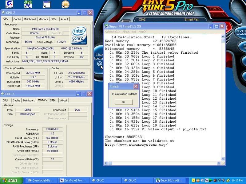The width and height of the screenshot is (246, 184).
Task: Click the Code Name value 'Conroe'
Action: (34, 33)
